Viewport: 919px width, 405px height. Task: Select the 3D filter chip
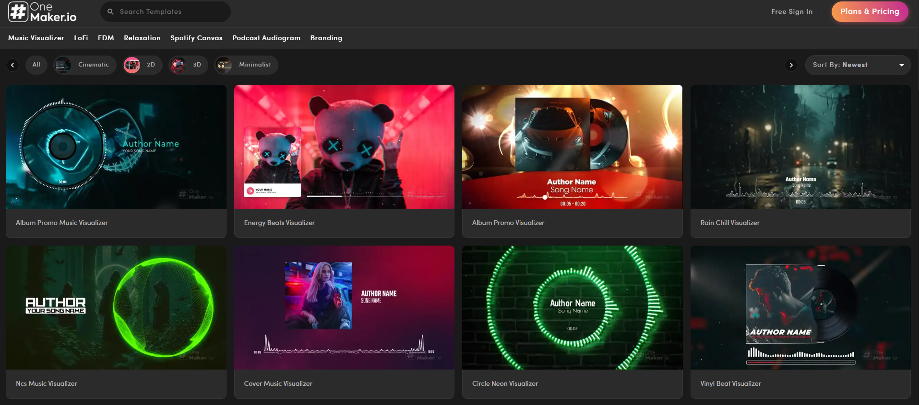[x=188, y=65]
